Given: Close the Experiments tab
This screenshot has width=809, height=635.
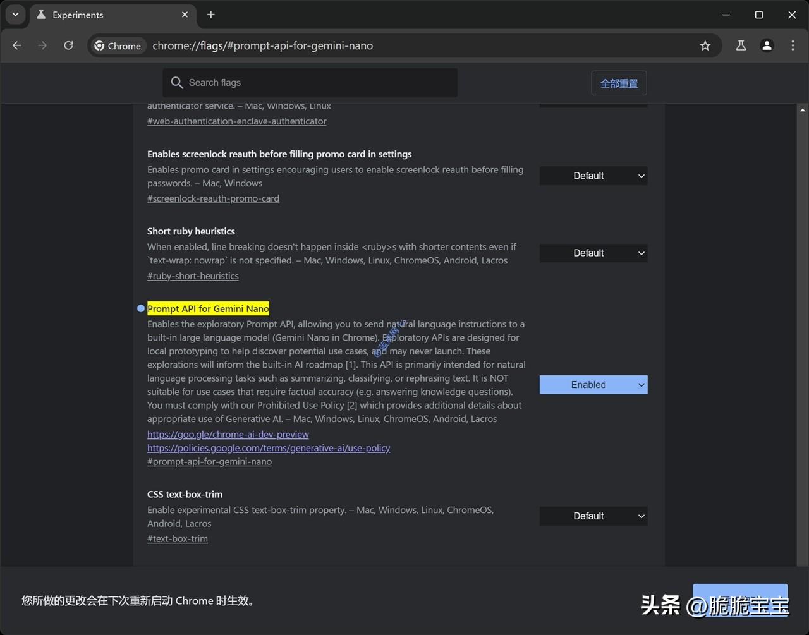Looking at the screenshot, I should tap(185, 15).
